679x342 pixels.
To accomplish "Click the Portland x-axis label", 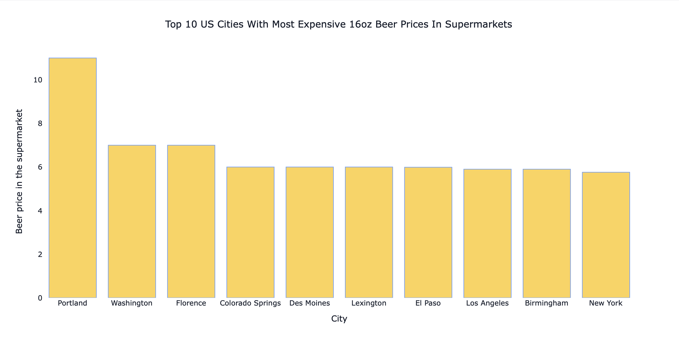I will tap(72, 303).
